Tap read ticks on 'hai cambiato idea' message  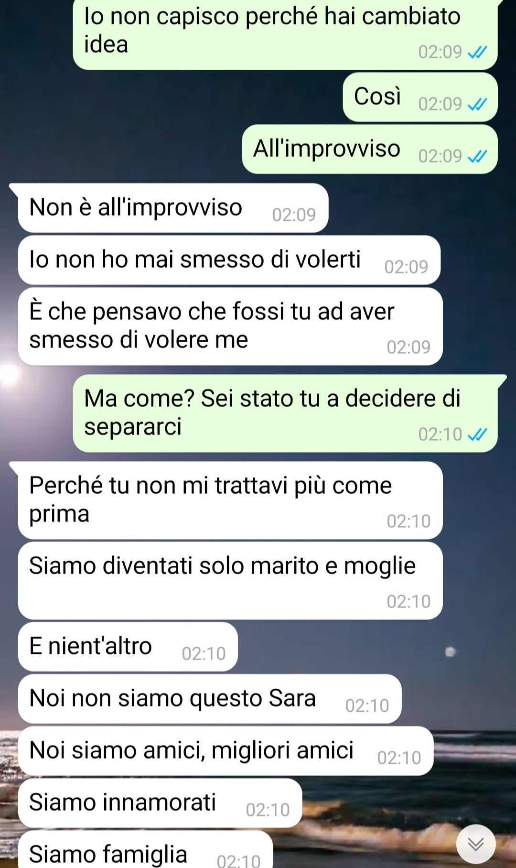point(477,52)
